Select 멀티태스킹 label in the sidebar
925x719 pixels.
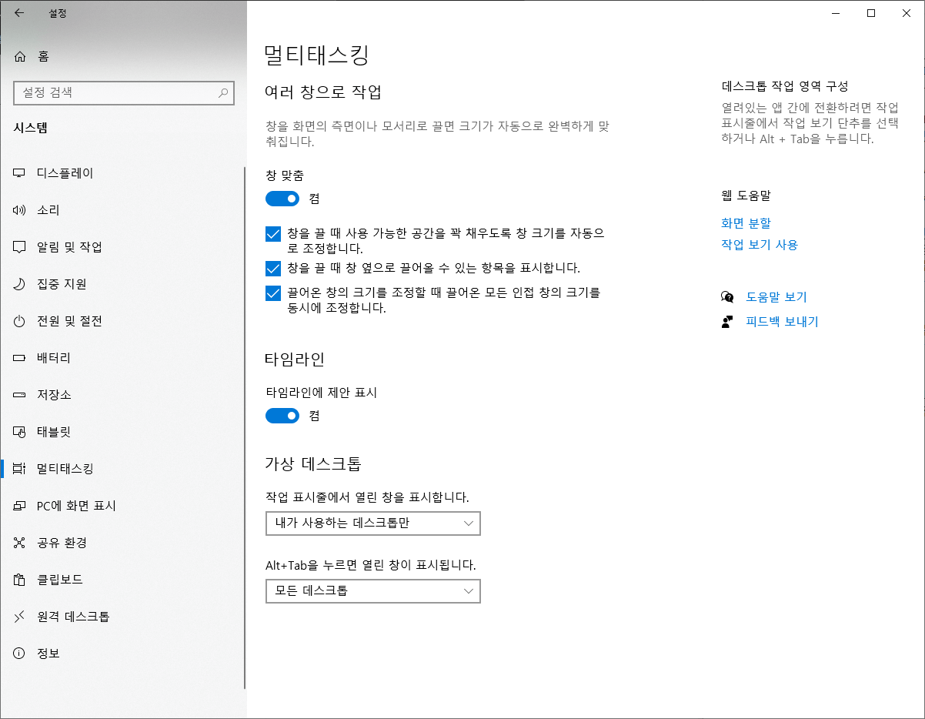pyautogui.click(x=65, y=469)
